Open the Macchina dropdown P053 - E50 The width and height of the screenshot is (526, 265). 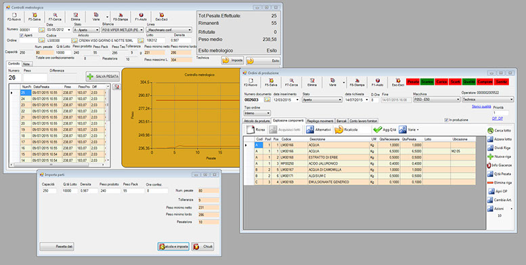point(437,100)
